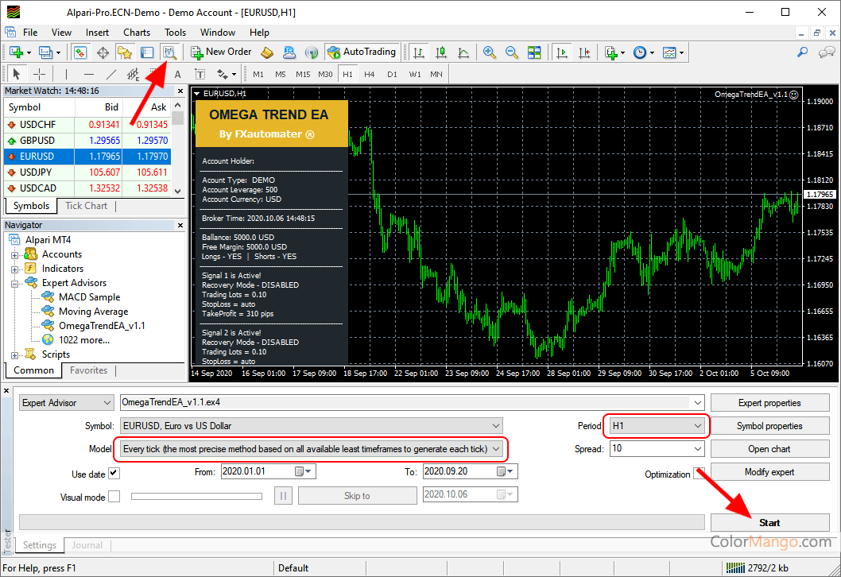Click the New Order button
This screenshot has width=841, height=577.
pyautogui.click(x=221, y=52)
